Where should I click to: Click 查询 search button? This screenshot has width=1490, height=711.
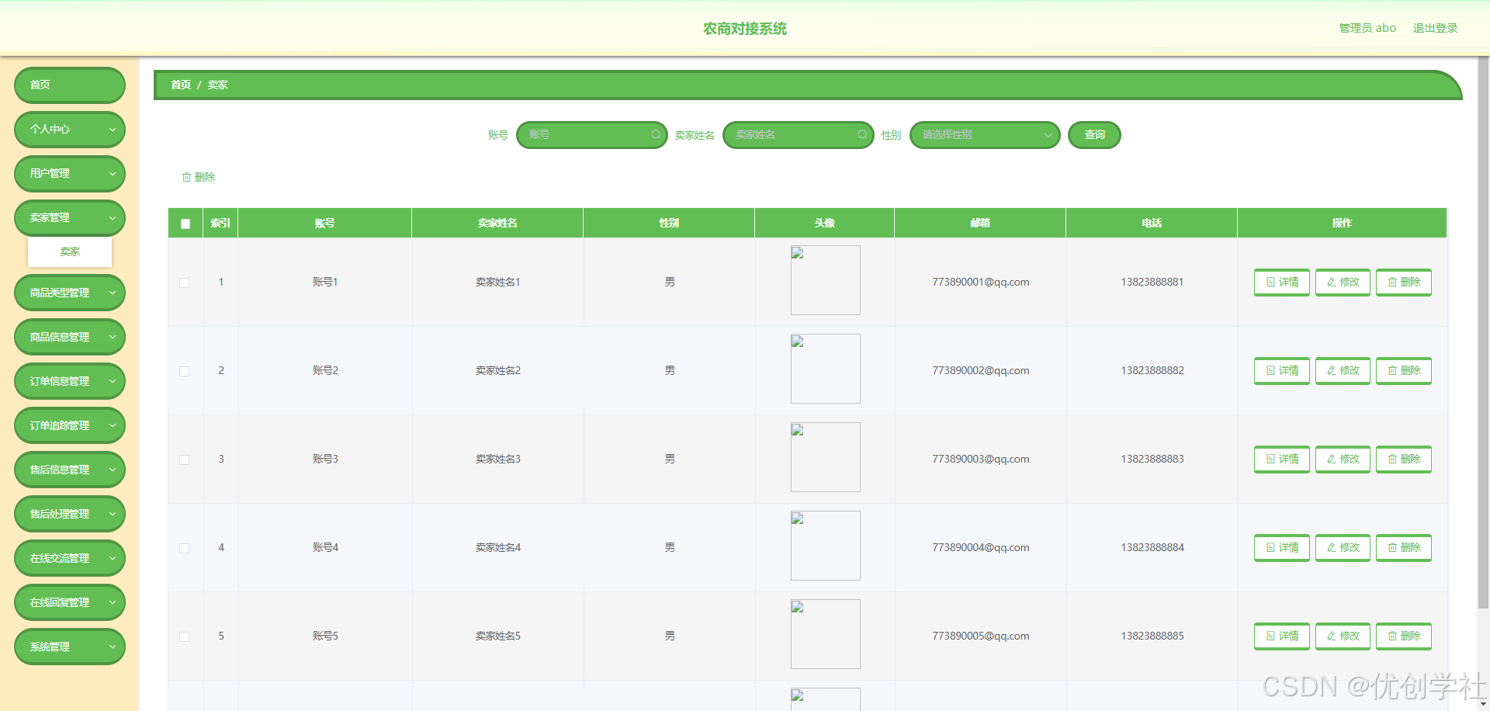1094,135
